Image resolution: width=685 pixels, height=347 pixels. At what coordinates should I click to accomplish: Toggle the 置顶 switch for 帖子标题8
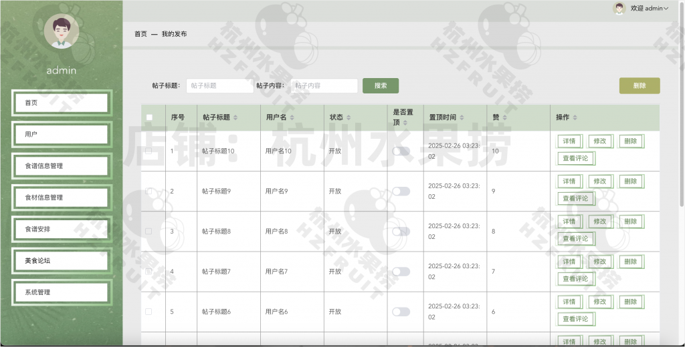401,232
